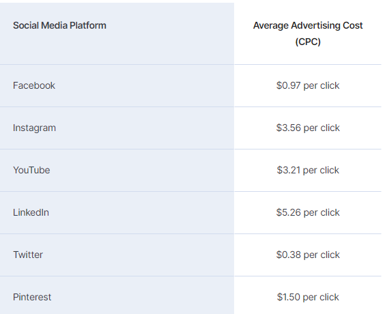
Task: Select the Facebook platform cell
Action: point(117,86)
